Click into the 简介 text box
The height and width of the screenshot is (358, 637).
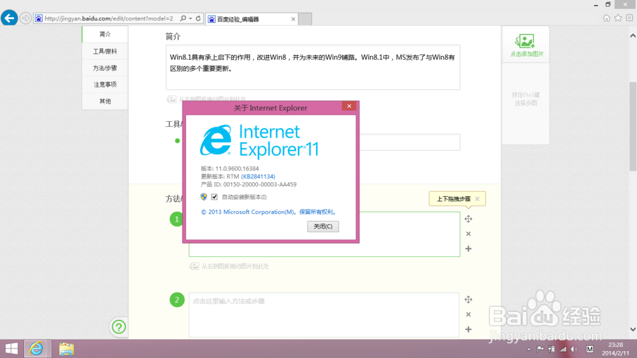(313, 67)
